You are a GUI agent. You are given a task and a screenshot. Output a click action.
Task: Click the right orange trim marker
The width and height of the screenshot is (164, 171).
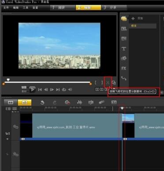tap(90, 84)
